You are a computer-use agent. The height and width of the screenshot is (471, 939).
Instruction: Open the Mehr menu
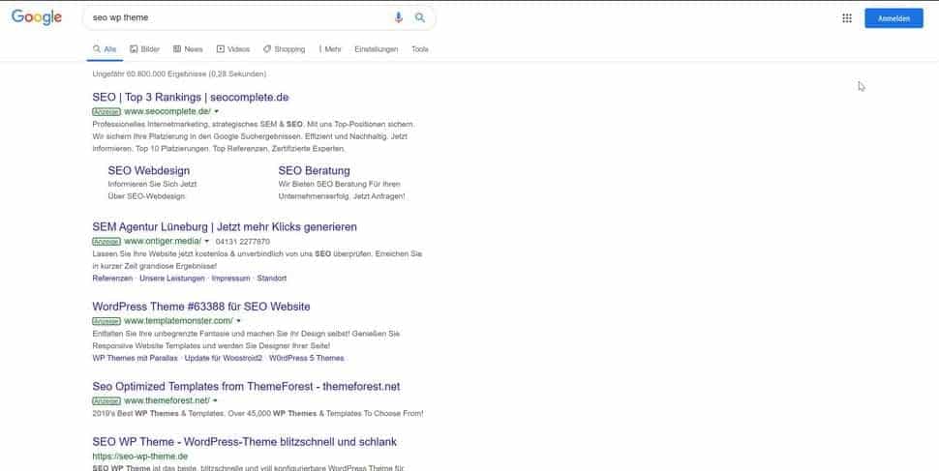(330, 49)
